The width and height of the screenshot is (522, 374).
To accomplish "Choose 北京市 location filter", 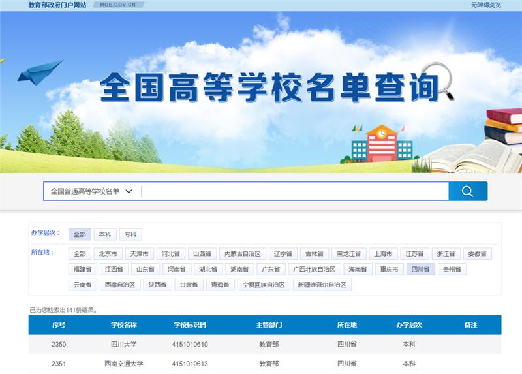I will tap(108, 254).
